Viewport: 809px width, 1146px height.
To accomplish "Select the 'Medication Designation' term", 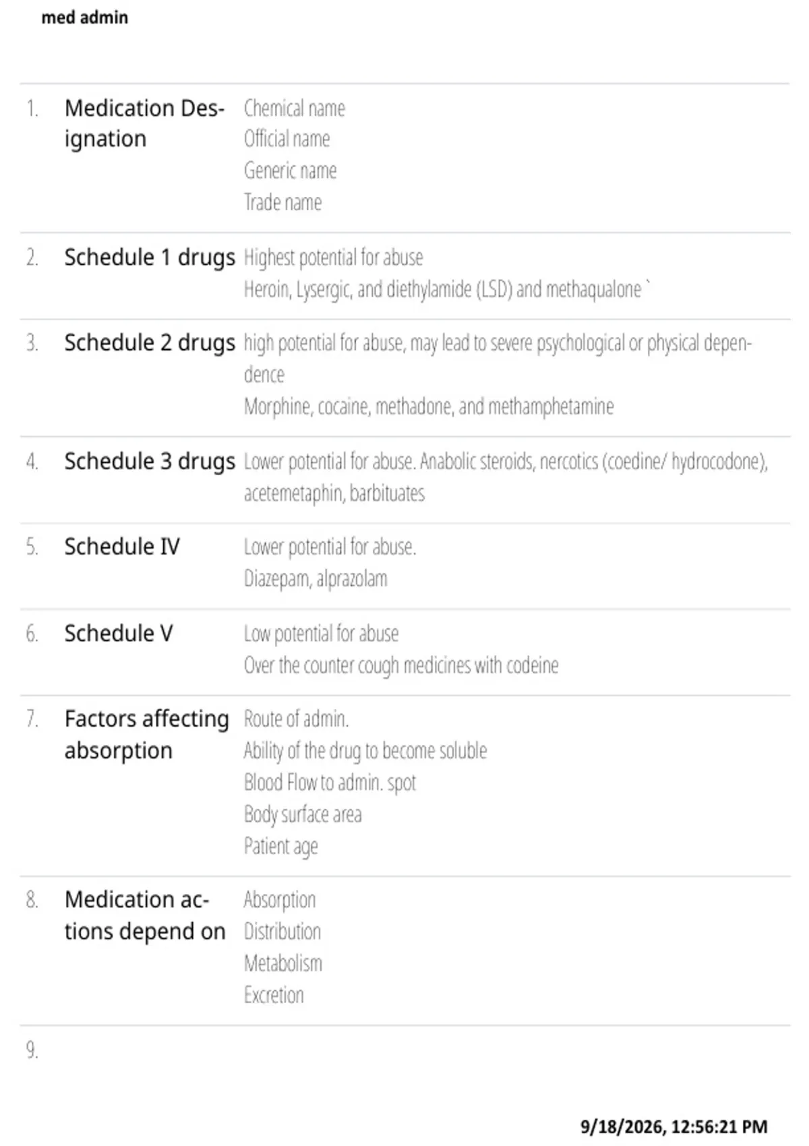I will [144, 123].
